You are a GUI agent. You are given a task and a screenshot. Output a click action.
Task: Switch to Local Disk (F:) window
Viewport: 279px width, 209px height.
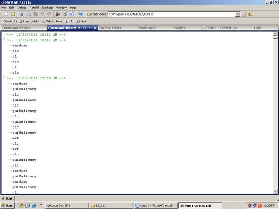pyautogui.click(x=67, y=205)
